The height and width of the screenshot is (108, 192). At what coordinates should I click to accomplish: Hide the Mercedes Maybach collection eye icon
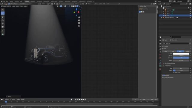(190, 17)
